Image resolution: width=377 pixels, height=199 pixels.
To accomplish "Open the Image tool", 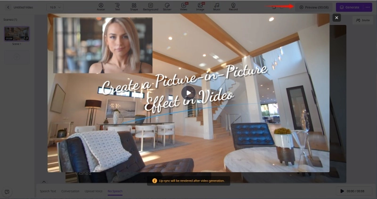I will coord(200,7).
